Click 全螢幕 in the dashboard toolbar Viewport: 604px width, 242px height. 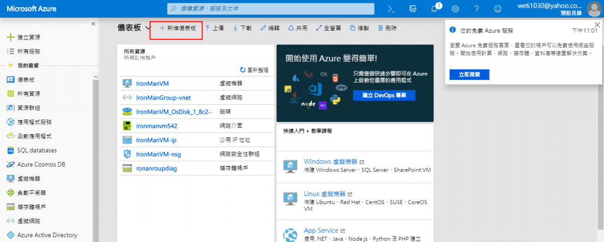329,28
